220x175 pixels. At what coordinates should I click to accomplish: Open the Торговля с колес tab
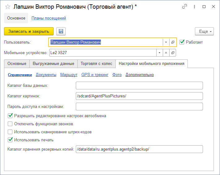click(97, 64)
